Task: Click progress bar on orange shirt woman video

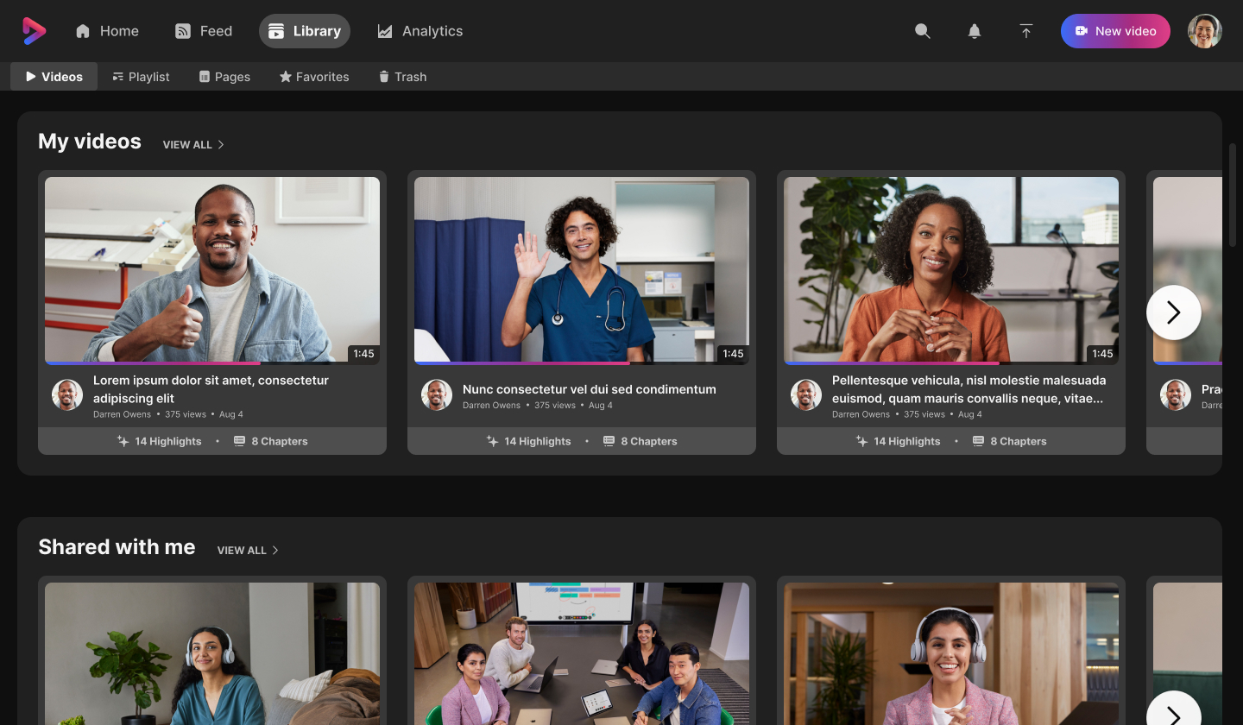Action: (951, 363)
